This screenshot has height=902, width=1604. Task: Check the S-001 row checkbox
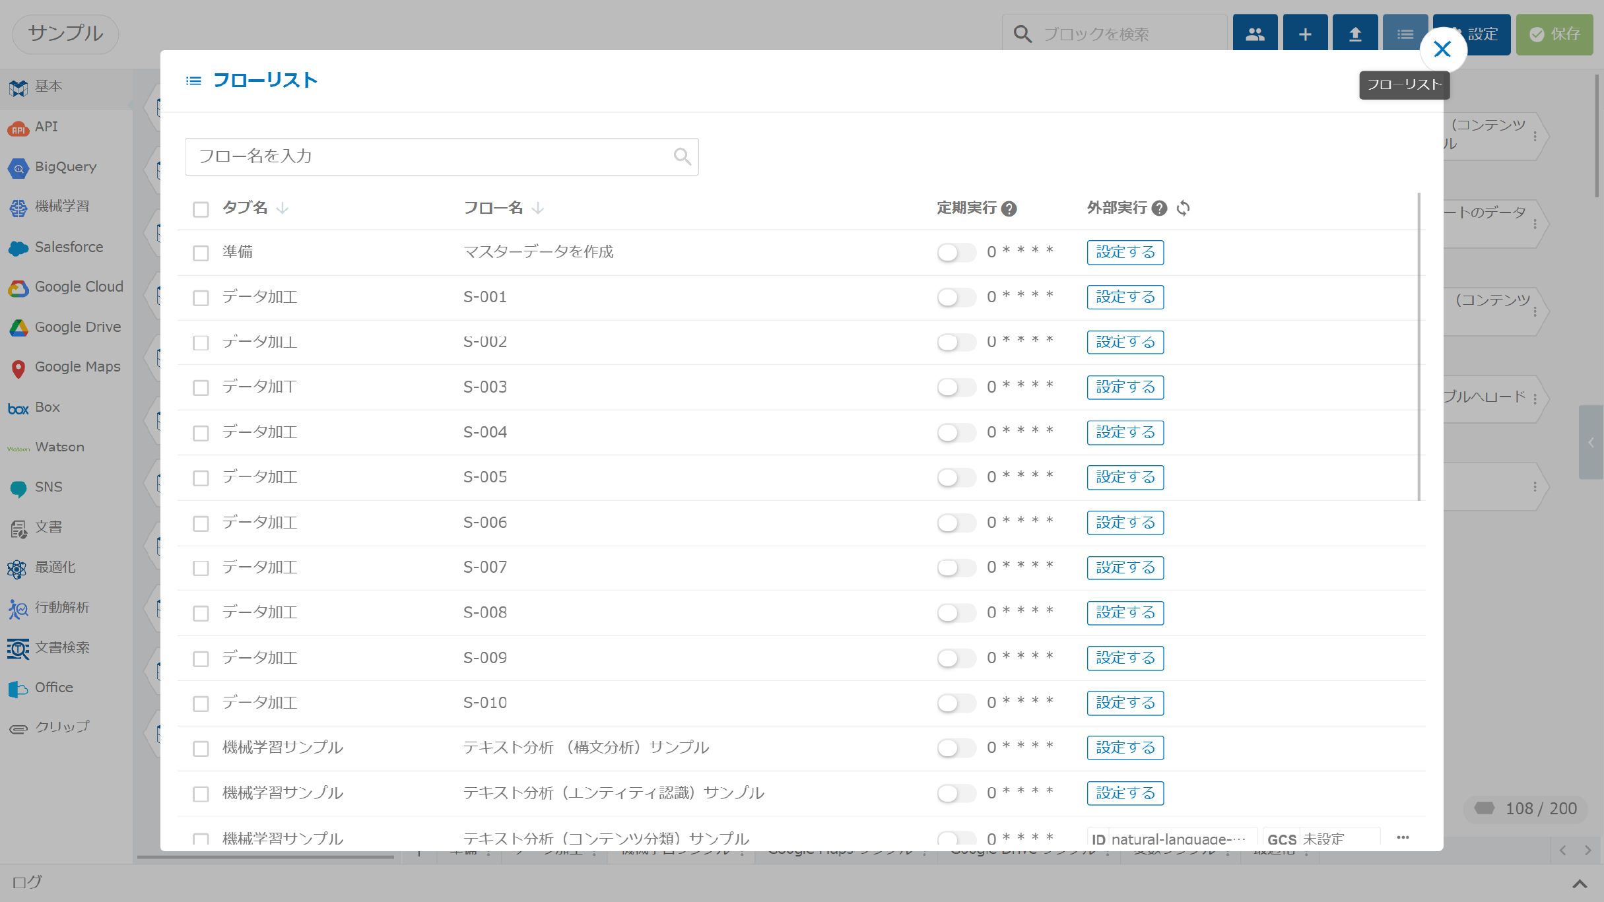coord(201,298)
